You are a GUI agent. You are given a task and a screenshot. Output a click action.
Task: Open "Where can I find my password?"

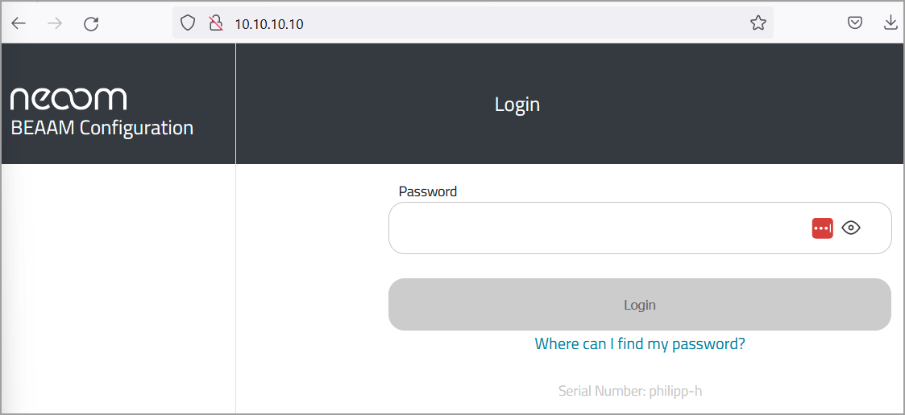coord(640,344)
